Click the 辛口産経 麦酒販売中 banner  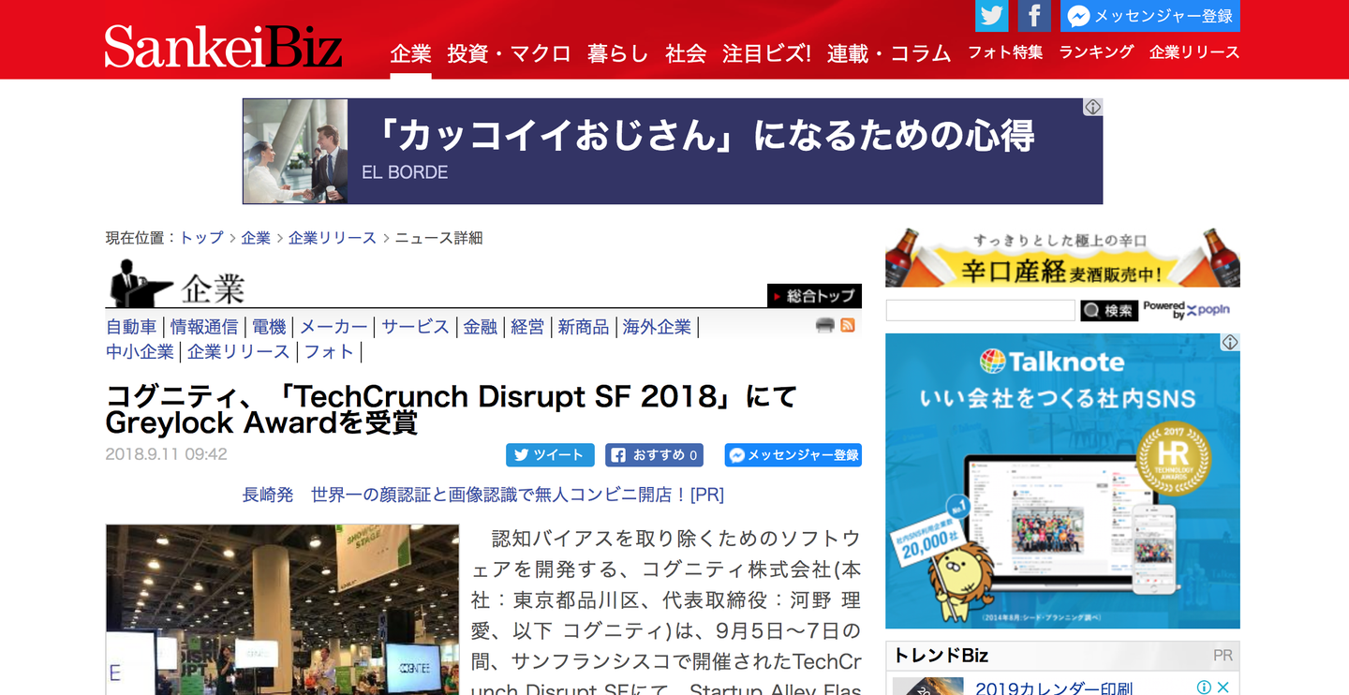[x=1062, y=258]
